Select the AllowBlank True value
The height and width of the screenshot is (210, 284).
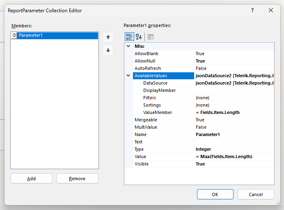[234, 54]
